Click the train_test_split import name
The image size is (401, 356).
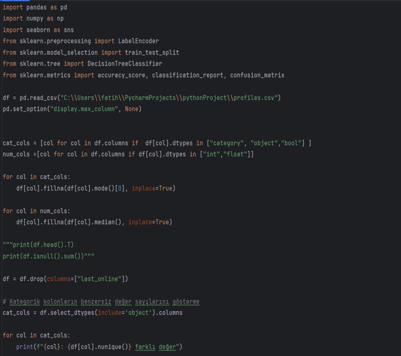pyautogui.click(x=152, y=53)
